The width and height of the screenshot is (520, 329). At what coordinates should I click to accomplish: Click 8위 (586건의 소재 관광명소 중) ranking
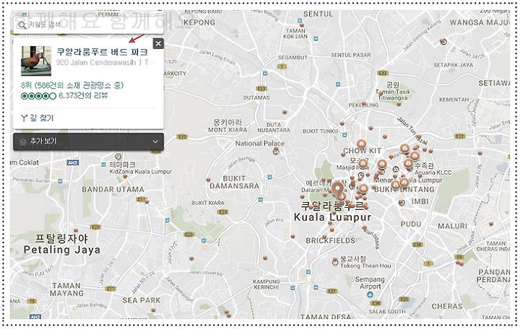72,85
